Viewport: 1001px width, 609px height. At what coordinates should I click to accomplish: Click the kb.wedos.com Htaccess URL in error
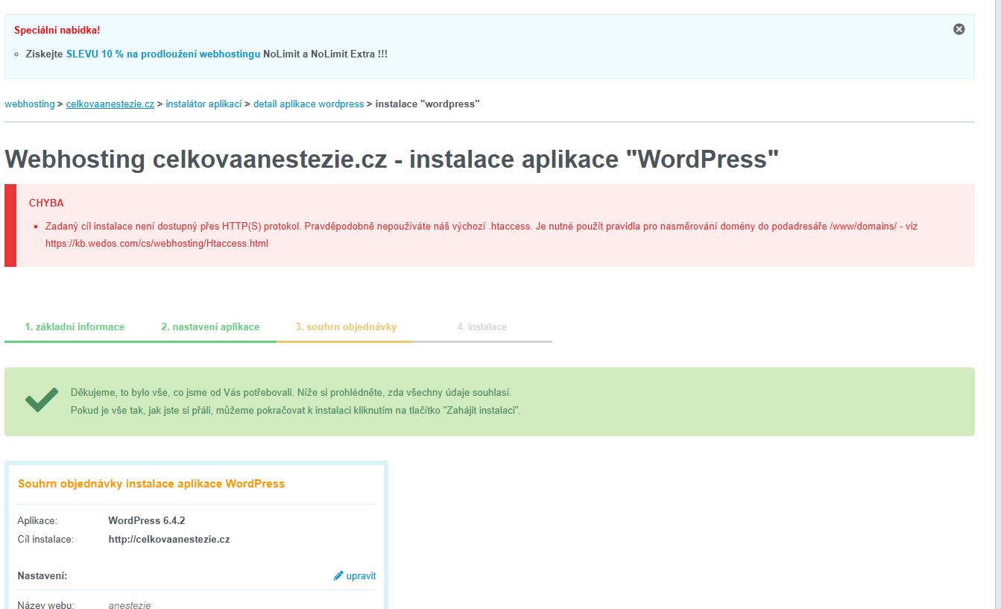(157, 244)
